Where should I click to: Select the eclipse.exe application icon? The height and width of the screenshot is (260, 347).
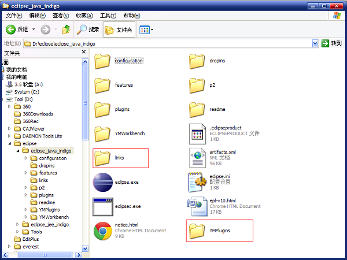pos(103,183)
